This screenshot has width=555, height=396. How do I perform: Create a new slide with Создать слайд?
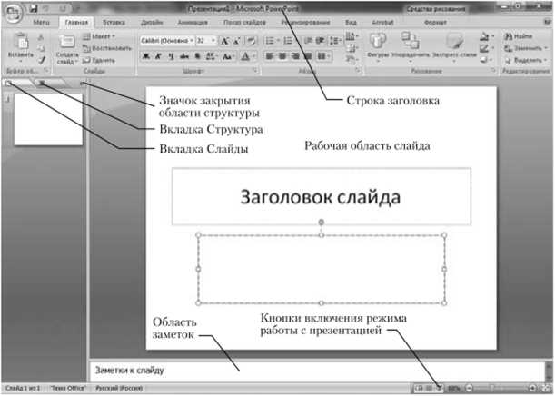[67, 49]
